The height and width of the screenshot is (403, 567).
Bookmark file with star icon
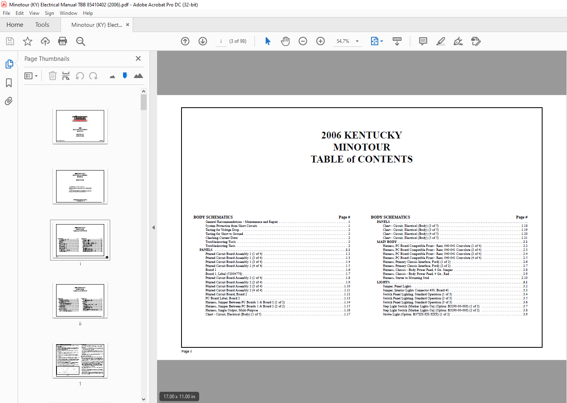(x=28, y=41)
